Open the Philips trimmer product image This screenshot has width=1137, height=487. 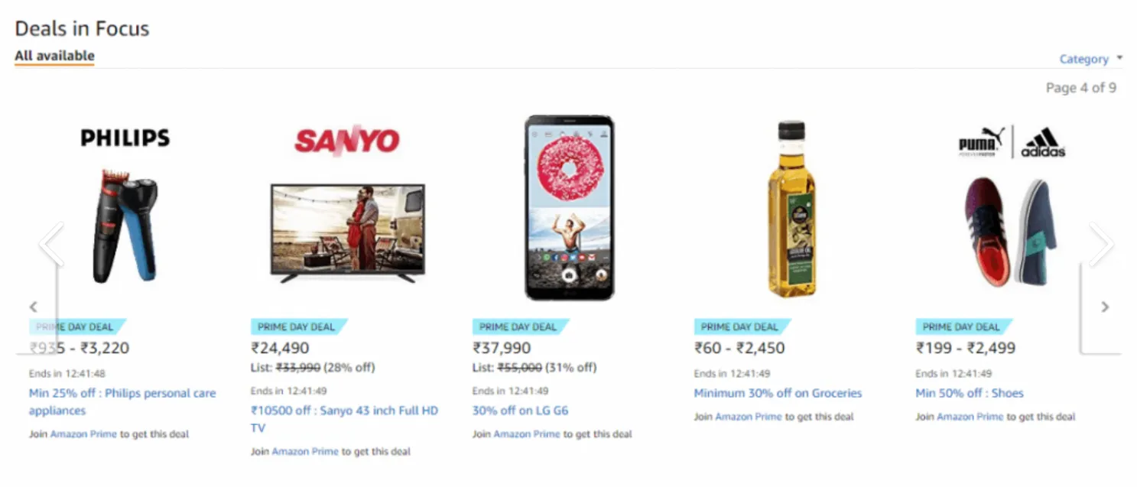pos(125,226)
